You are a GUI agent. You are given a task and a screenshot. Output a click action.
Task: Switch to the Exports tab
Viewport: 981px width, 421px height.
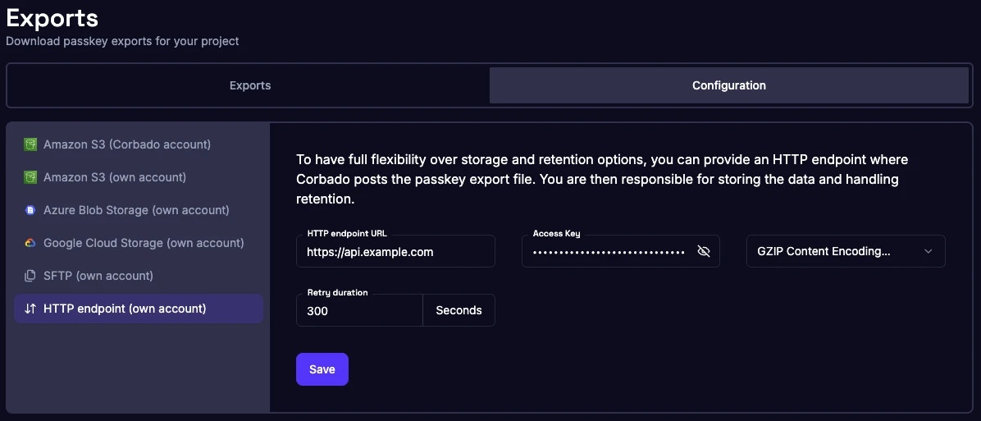click(250, 85)
